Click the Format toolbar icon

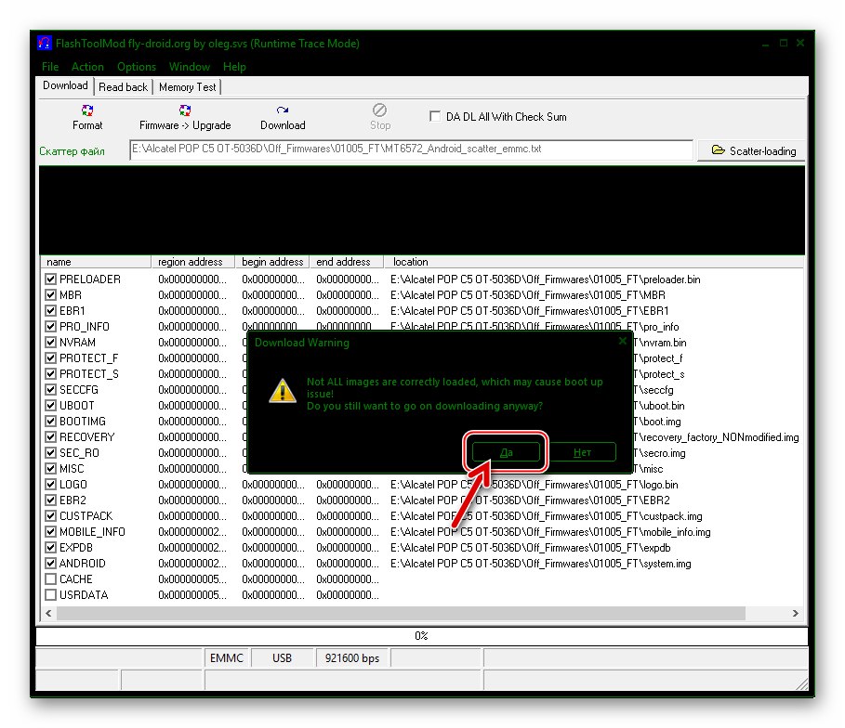87,110
